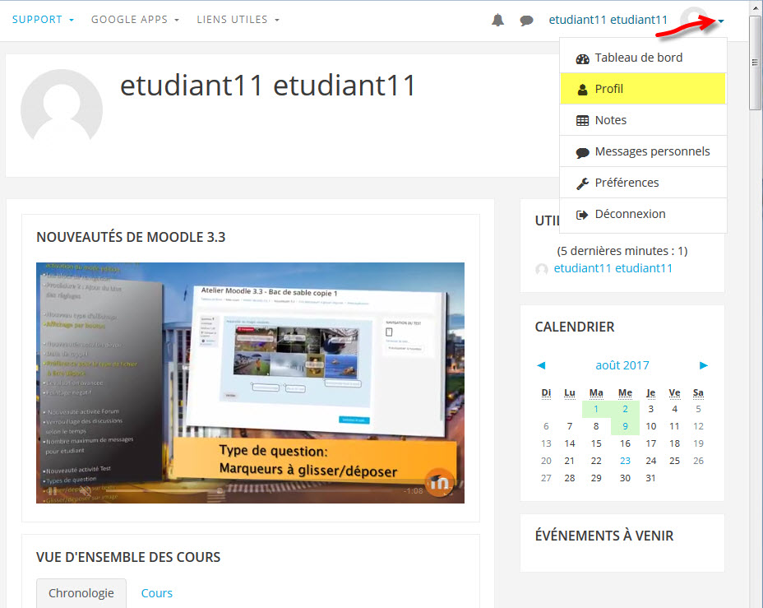Switch to the Chronologie tab

click(81, 592)
